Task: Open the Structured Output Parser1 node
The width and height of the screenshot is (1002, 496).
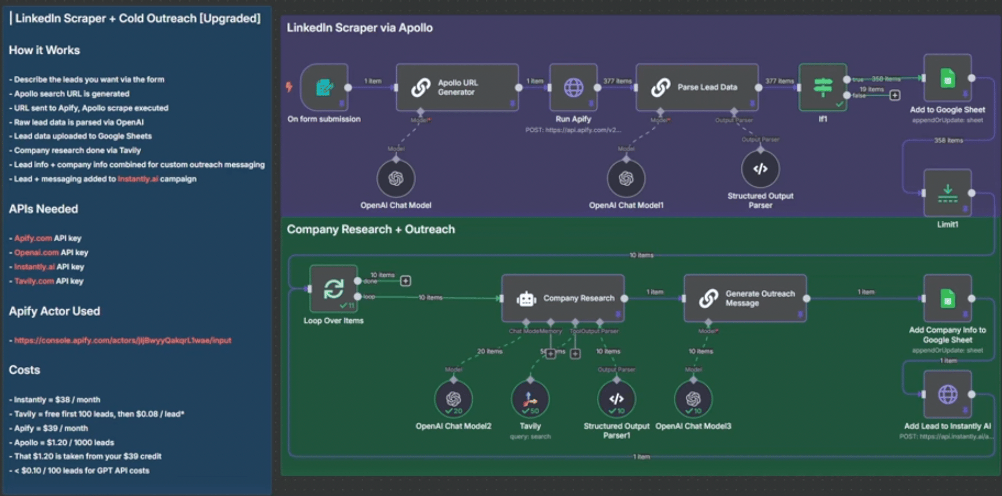Action: coord(617,399)
